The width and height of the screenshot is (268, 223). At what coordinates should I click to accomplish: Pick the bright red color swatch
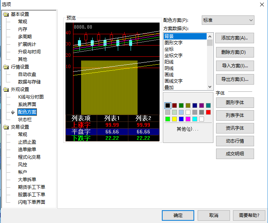(208, 112)
